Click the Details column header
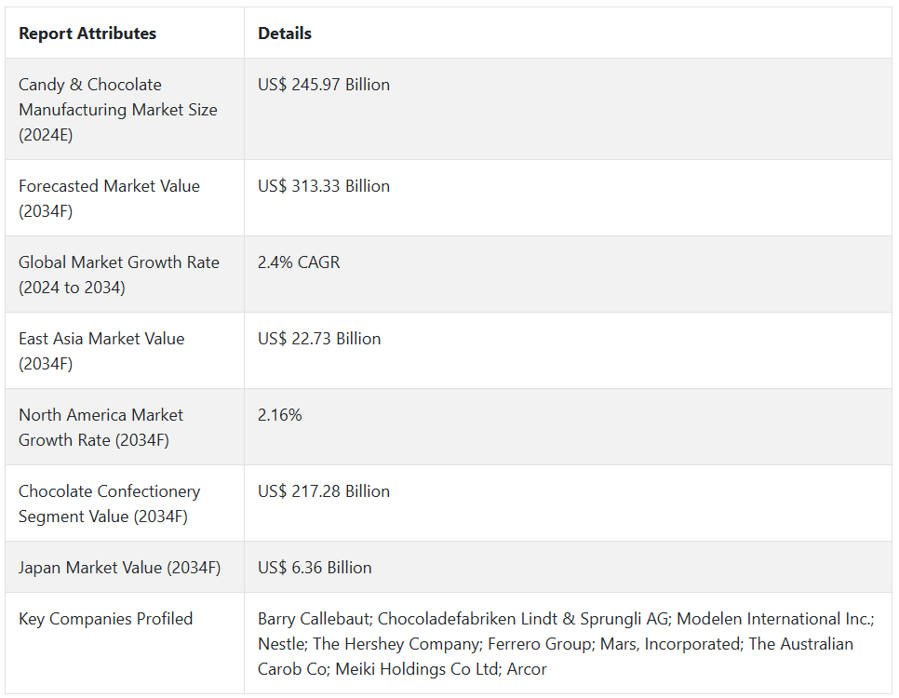The width and height of the screenshot is (899, 698). [285, 34]
